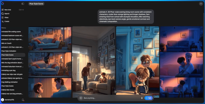Open the Search option in the sidebar
Viewport: 205px width, 104px height.
coord(7,14)
